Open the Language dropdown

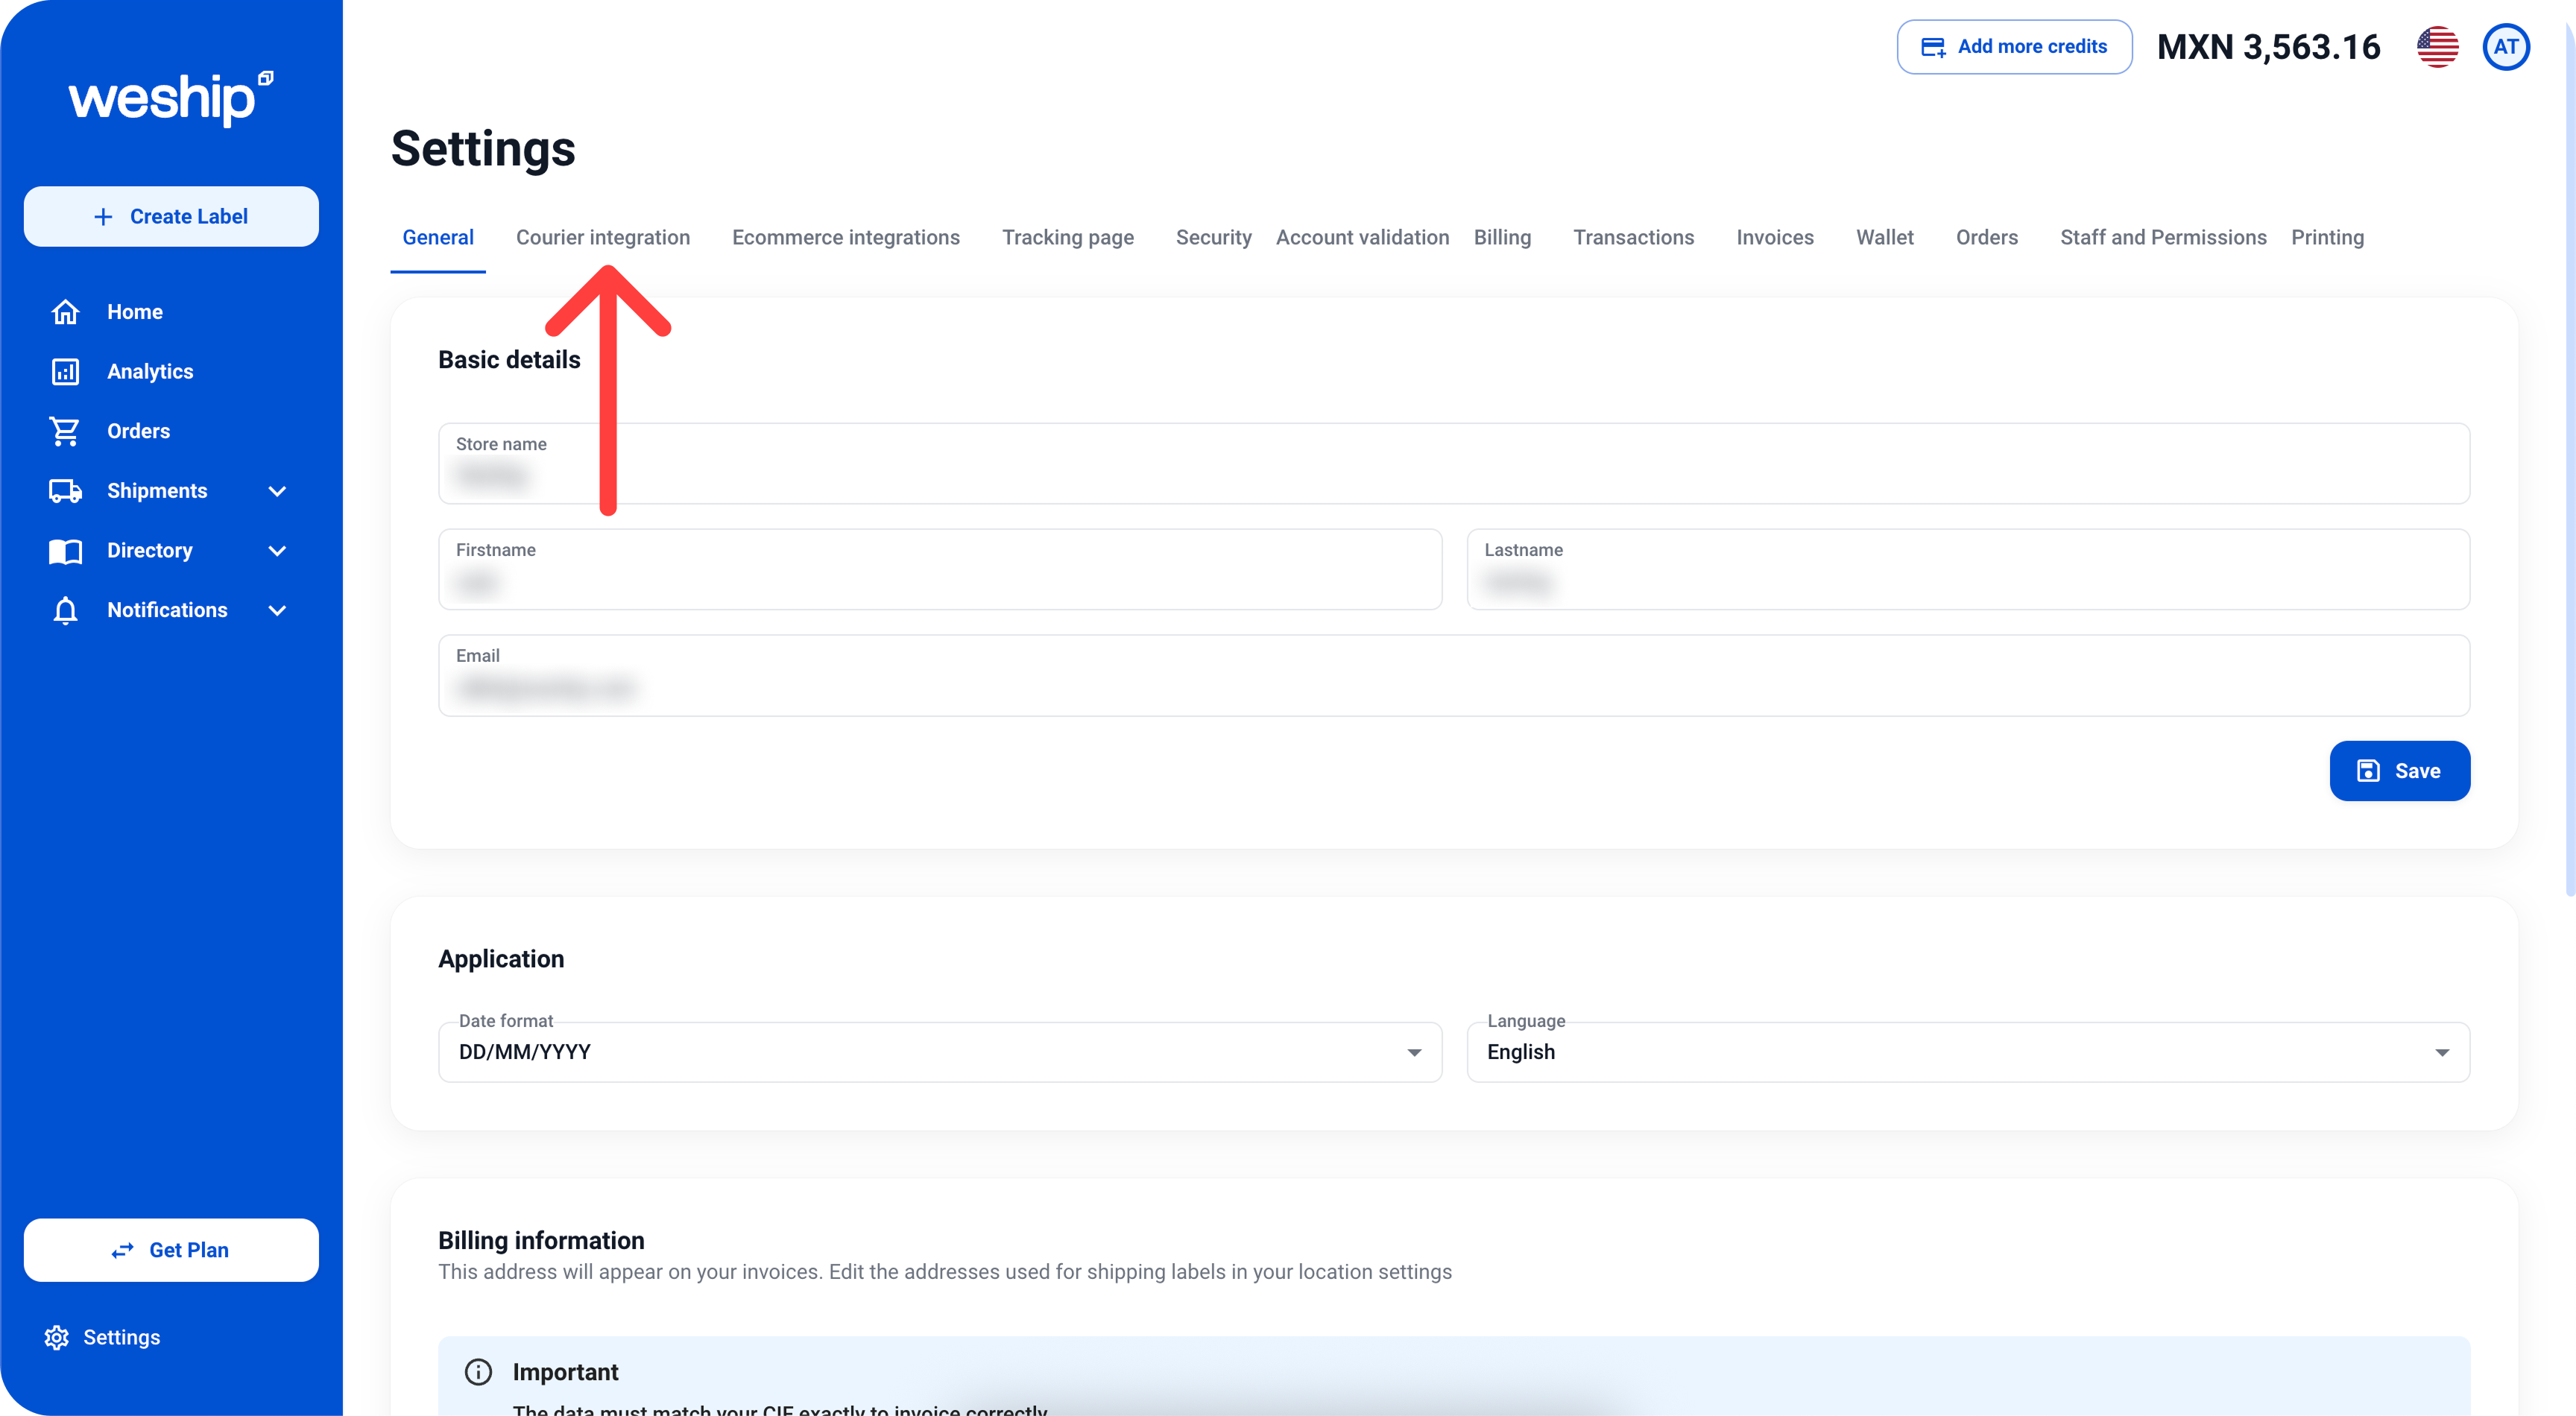(1967, 1052)
